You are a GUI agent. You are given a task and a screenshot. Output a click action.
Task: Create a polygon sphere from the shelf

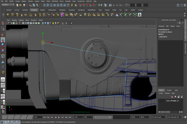coord(8,15)
